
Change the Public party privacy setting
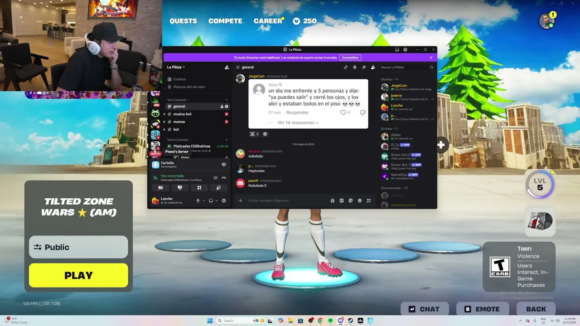coord(78,247)
